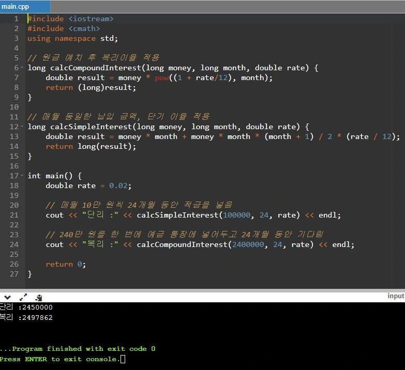The height and width of the screenshot is (370, 405).
Task: Fold the calcCompoundInterest function at line 6
Action: pos(22,68)
